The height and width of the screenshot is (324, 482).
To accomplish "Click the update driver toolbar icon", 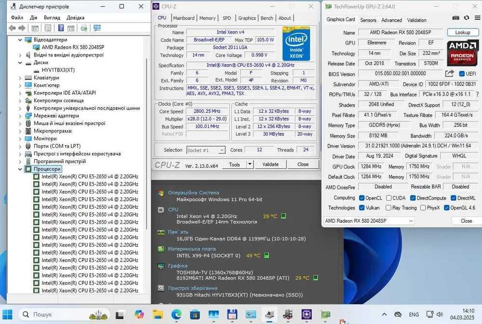I will (x=83, y=28).
